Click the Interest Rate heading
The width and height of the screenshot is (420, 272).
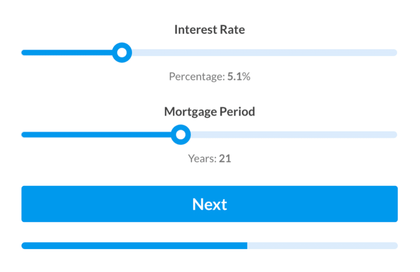[209, 29]
